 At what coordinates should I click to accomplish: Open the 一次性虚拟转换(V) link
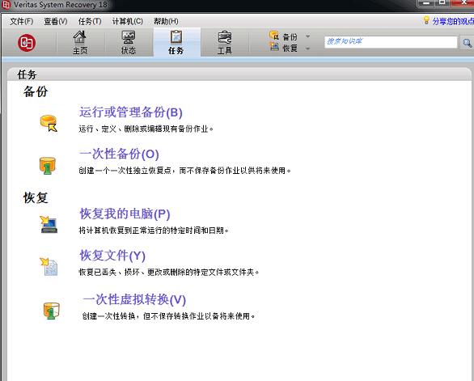(x=134, y=299)
